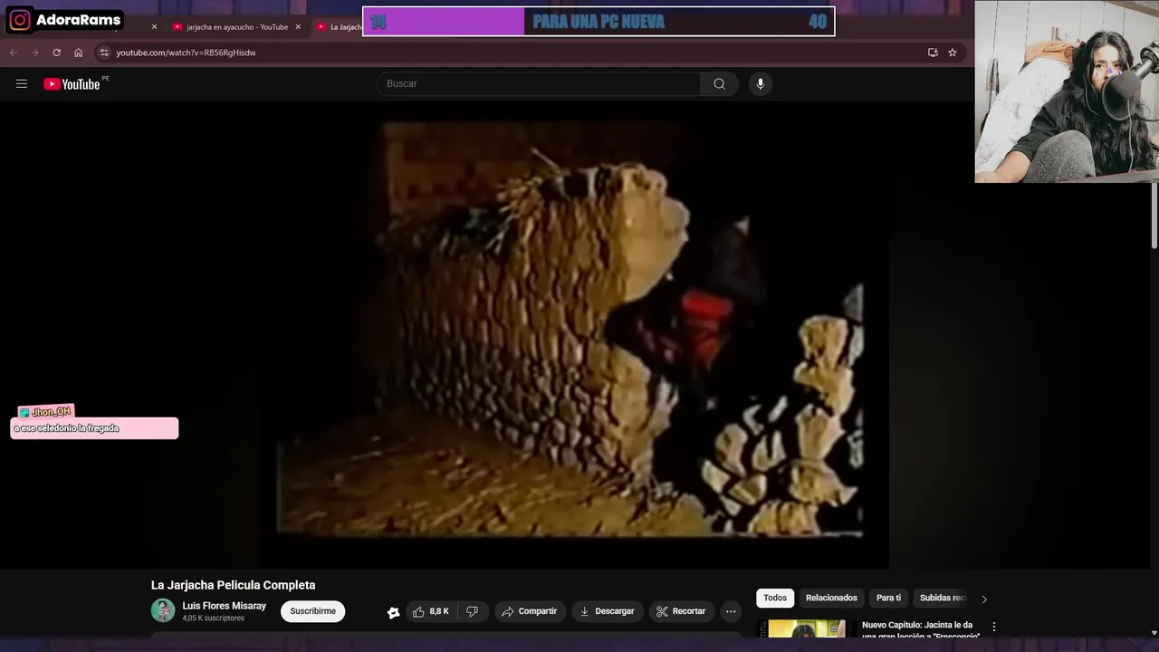Open site information icon in address bar
This screenshot has height=652, width=1159.
click(x=104, y=53)
